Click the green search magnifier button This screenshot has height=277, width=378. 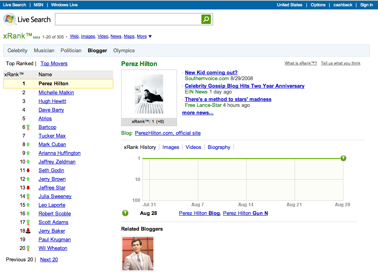click(x=206, y=19)
